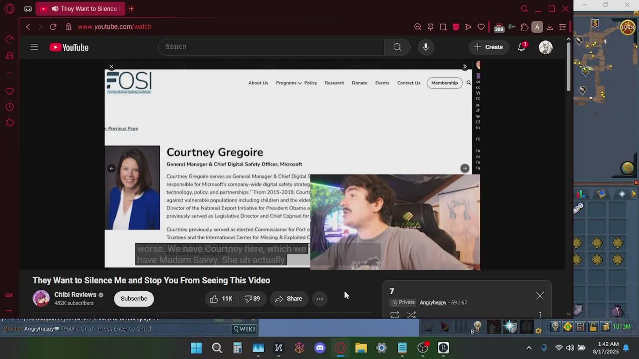The image size is (639, 359).
Task: Open the Chibi Reviews channel avatar
Action: [x=41, y=298]
